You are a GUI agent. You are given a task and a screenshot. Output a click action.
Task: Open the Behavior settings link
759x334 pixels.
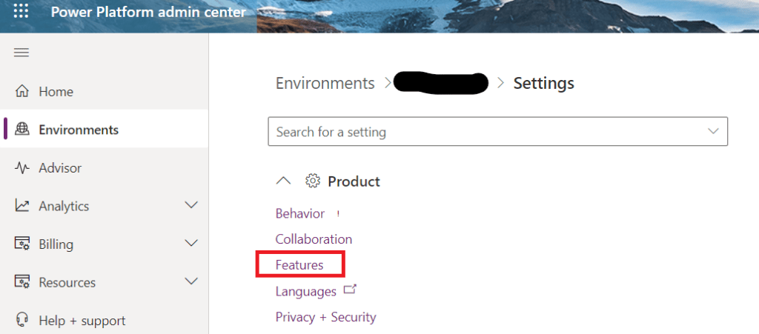coord(300,213)
